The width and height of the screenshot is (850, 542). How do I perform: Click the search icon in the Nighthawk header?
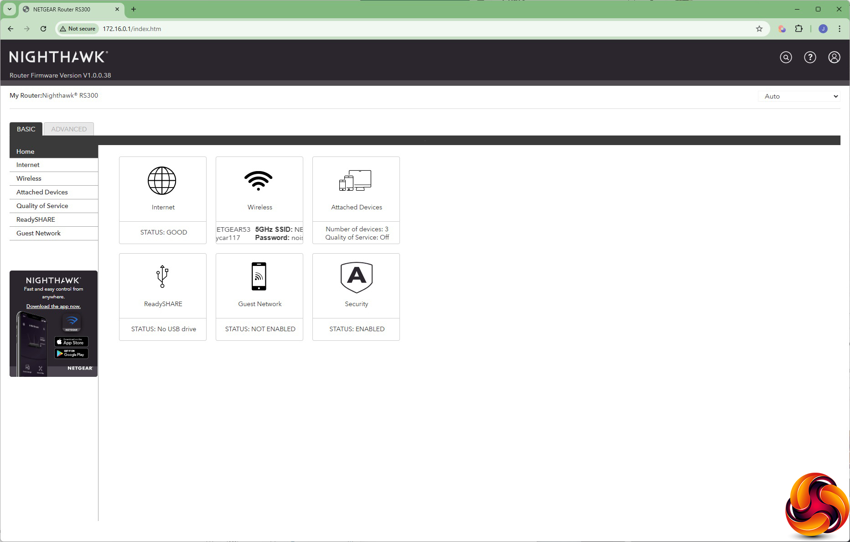[786, 57]
